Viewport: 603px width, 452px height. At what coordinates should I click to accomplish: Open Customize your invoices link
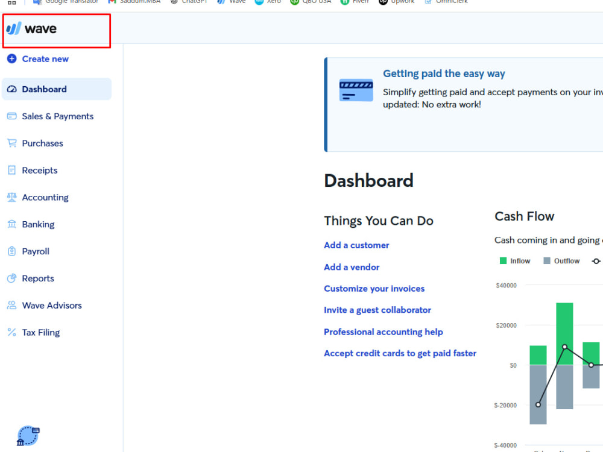tap(374, 289)
